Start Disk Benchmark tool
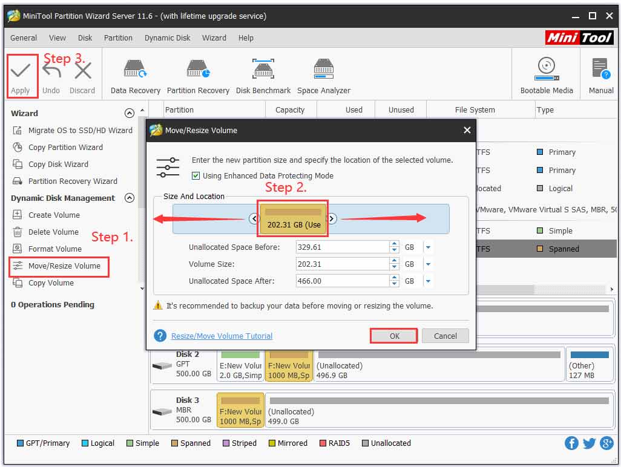621x467 pixels. [x=263, y=77]
